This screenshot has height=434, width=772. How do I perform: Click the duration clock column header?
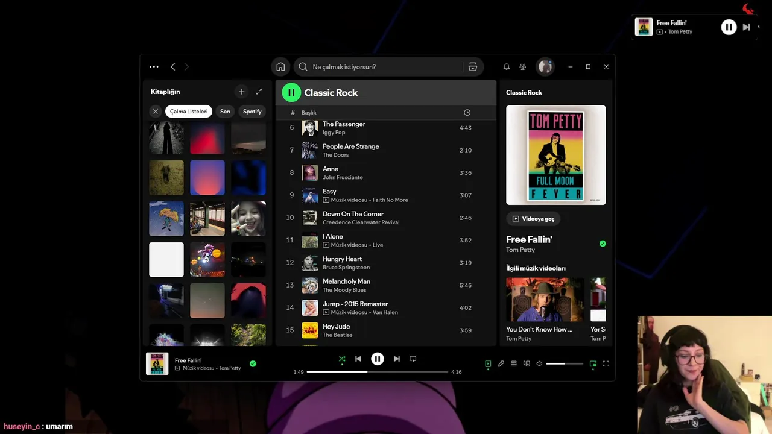[x=467, y=113]
